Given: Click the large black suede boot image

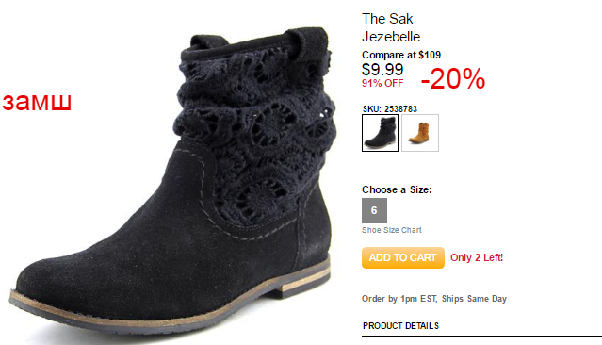Looking at the screenshot, I should (x=172, y=181).
